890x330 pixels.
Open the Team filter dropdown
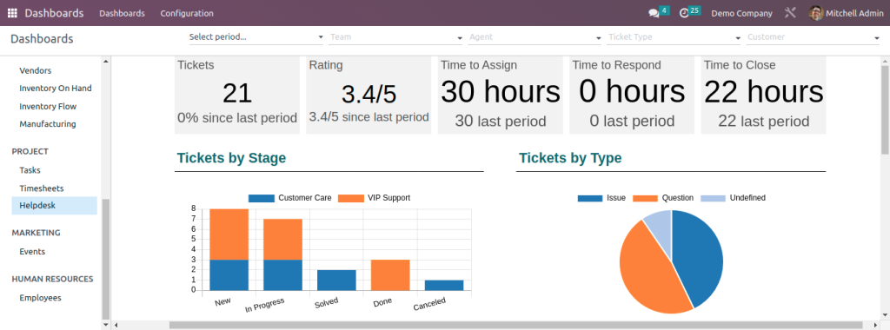(395, 36)
